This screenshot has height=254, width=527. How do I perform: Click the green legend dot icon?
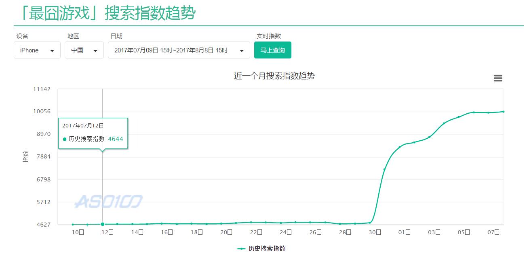click(241, 249)
